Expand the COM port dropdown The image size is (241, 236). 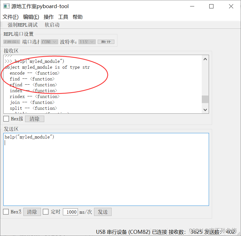[x=50, y=42]
